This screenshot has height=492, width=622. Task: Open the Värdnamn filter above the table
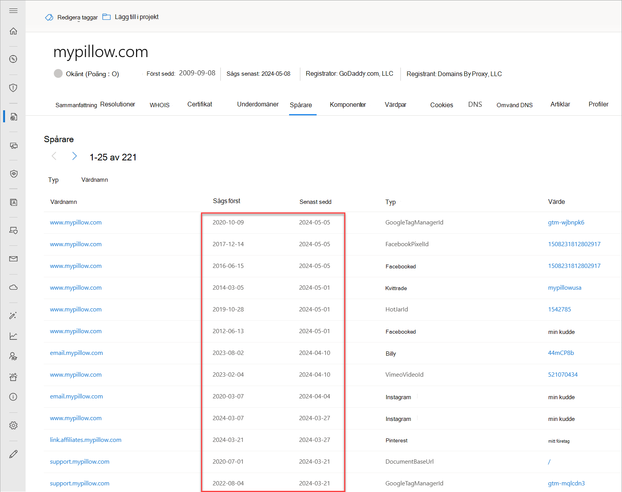[95, 180]
